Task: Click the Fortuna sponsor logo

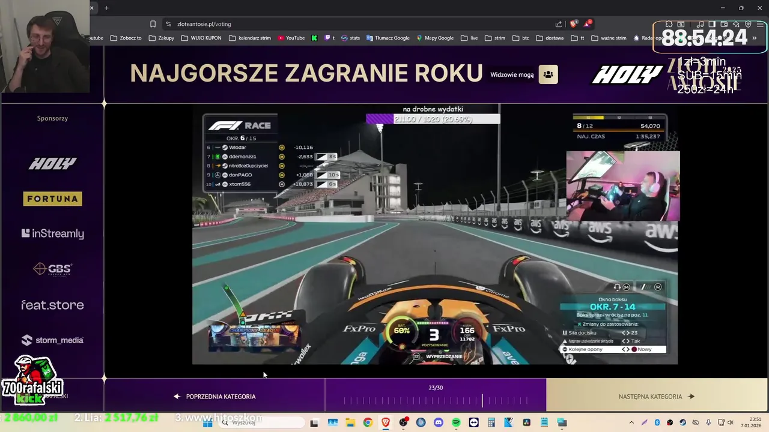Action: tap(53, 199)
